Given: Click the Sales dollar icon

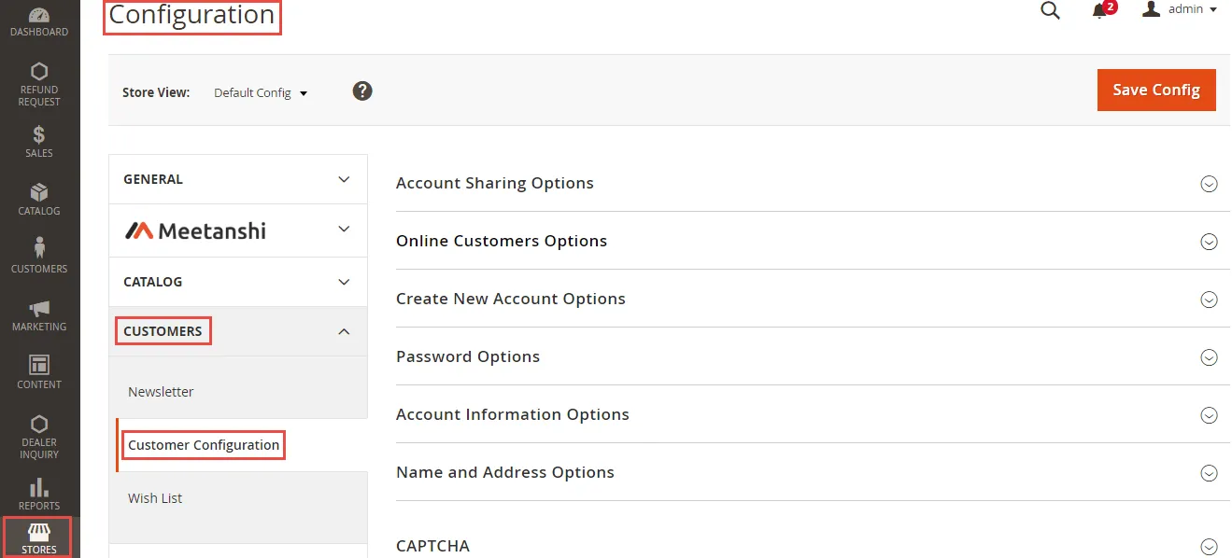Looking at the screenshot, I should [x=39, y=135].
